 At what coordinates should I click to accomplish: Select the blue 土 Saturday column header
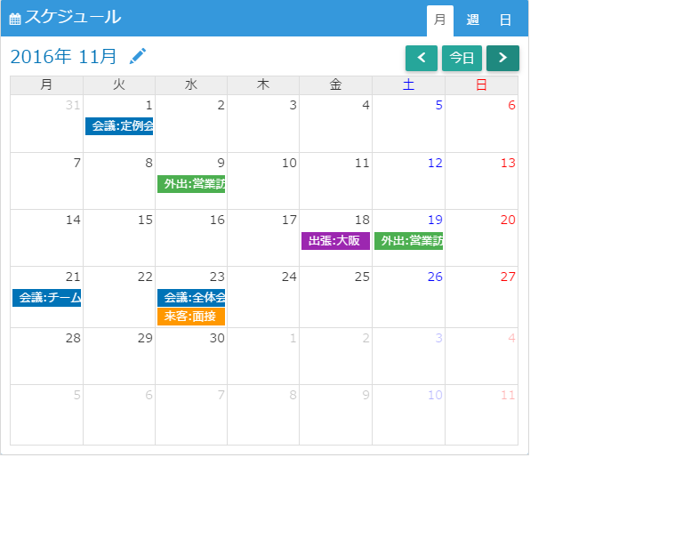pyautogui.click(x=408, y=84)
